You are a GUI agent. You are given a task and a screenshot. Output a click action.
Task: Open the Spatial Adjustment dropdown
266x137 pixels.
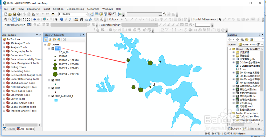[205, 19]
